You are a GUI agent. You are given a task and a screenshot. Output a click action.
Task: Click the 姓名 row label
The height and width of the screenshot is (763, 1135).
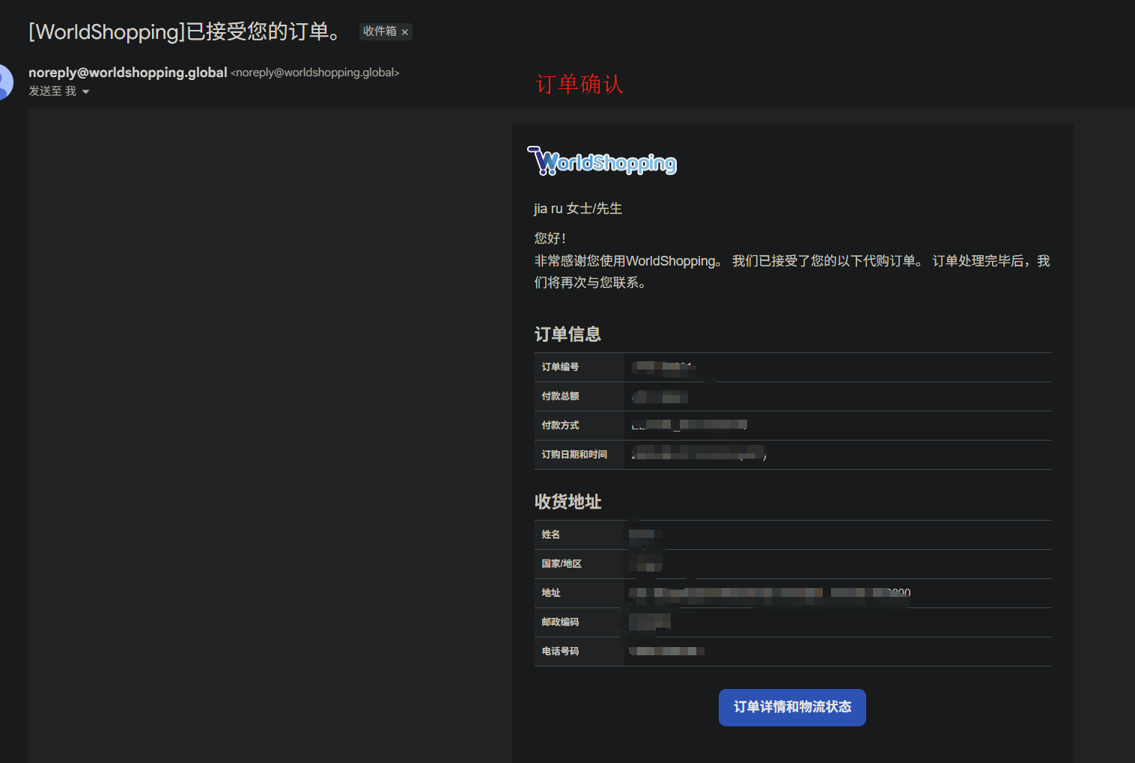551,535
